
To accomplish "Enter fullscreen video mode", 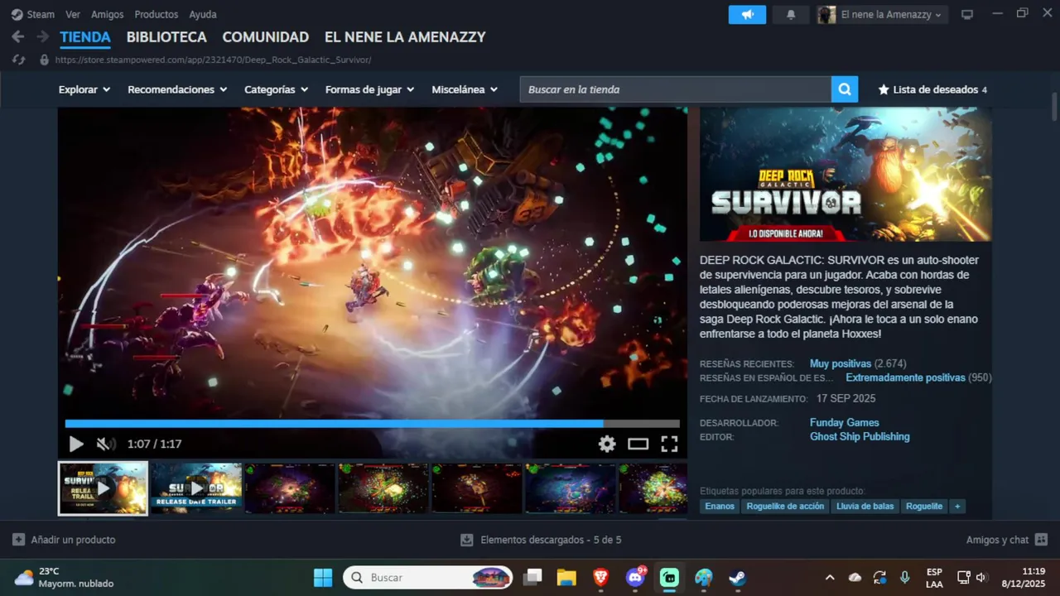I will click(669, 444).
